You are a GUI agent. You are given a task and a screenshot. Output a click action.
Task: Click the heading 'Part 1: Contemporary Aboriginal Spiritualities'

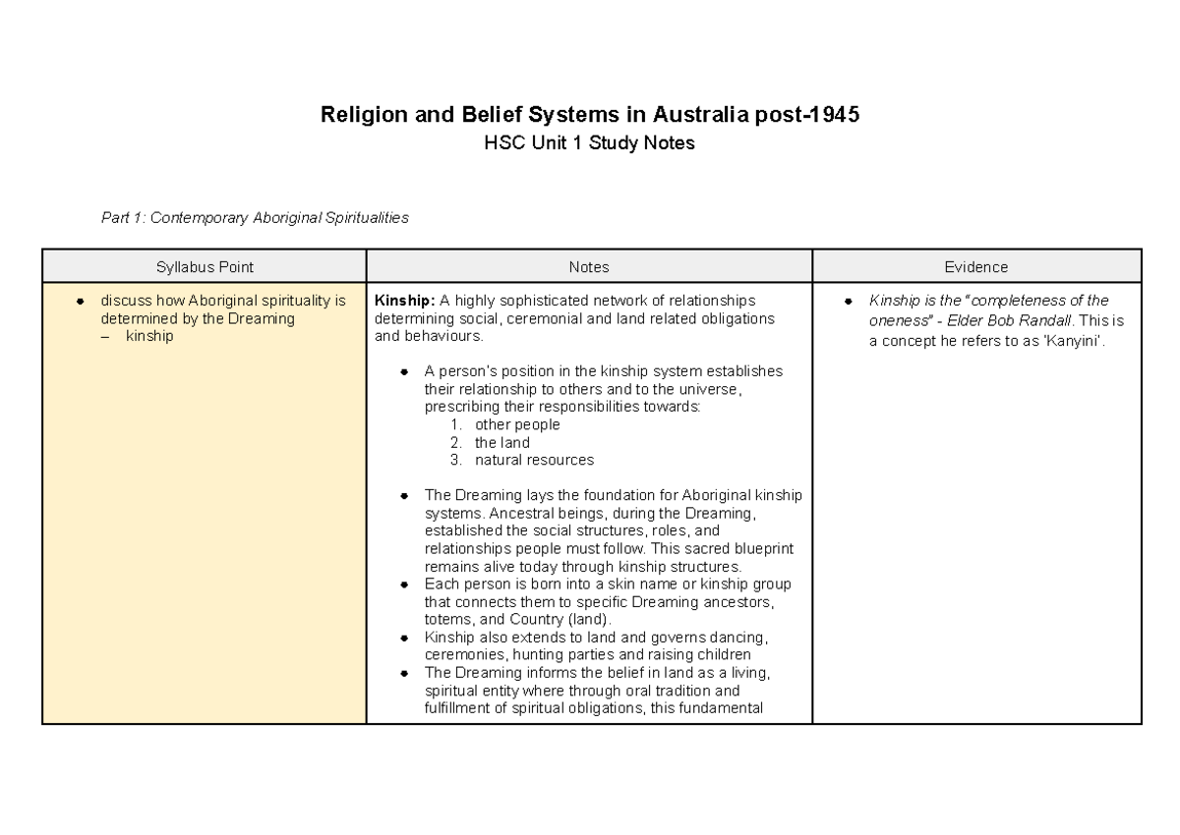point(254,217)
